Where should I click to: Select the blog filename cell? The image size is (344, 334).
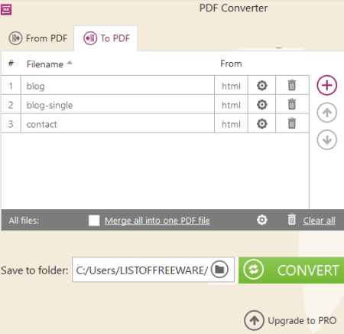(x=118, y=85)
